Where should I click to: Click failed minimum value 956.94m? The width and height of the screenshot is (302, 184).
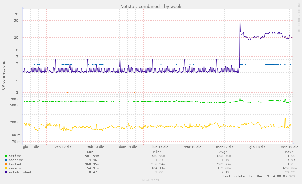tap(158, 164)
